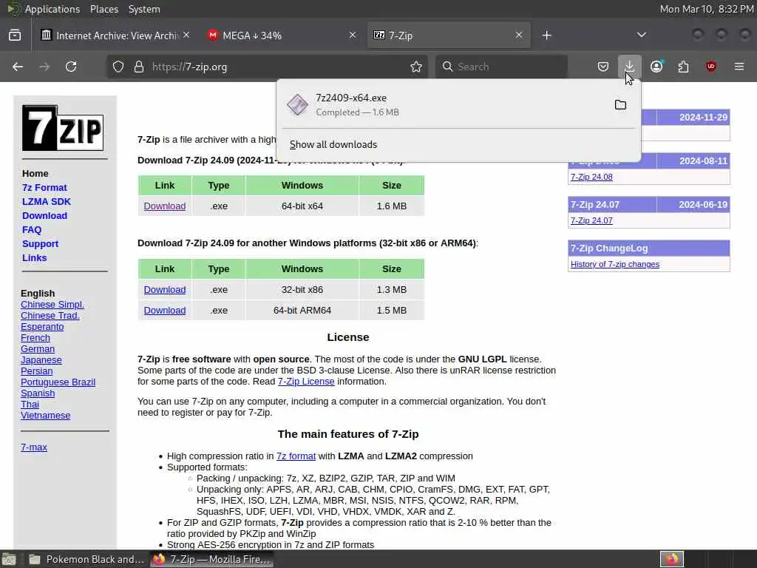The image size is (757, 568).
Task: Switch language to Chinese Trad.
Action: tap(50, 316)
